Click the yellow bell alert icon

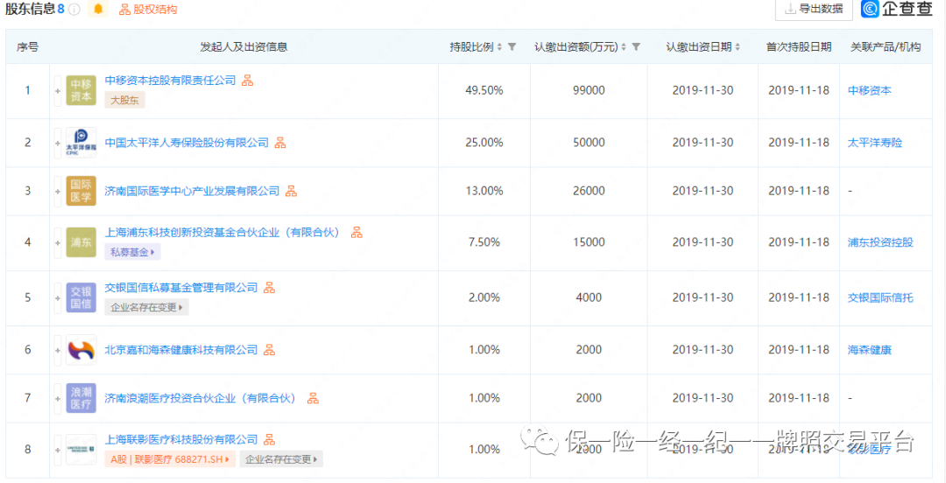tap(98, 9)
